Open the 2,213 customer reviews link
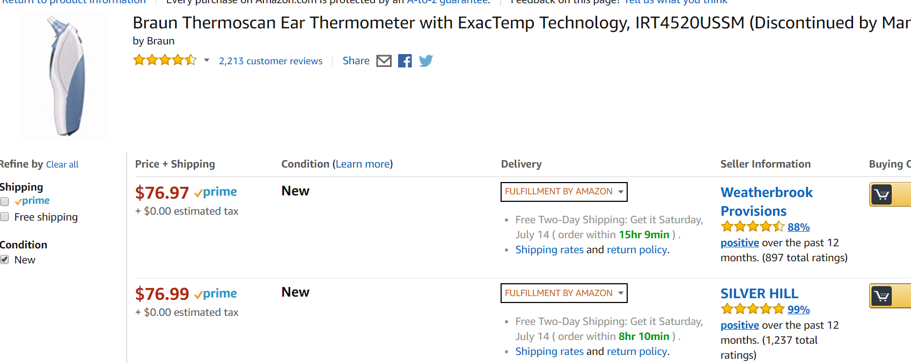Image resolution: width=911 pixels, height=363 pixels. [x=270, y=61]
